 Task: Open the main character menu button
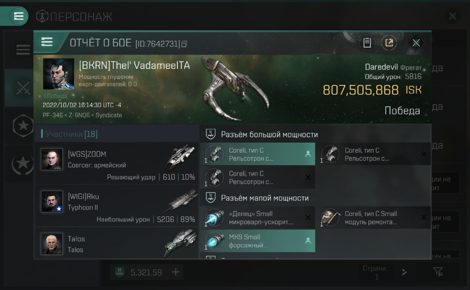coord(18,16)
